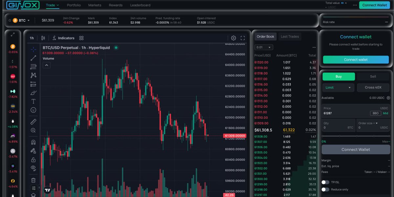Enable the TP/SL switch
This screenshot has height=197, width=394.
point(325,182)
